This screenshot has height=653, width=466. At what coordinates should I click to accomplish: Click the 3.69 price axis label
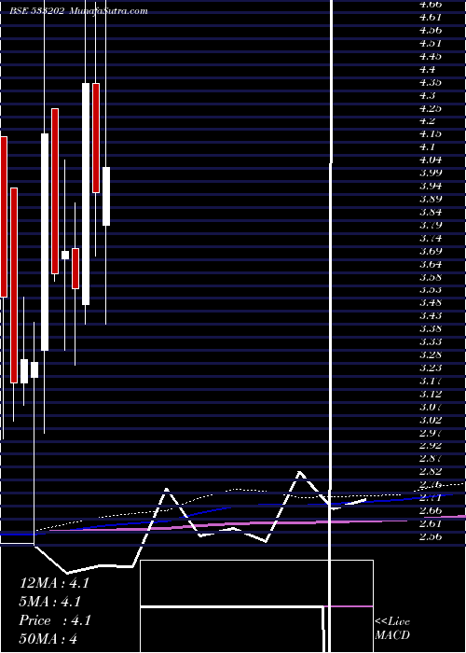(431, 251)
